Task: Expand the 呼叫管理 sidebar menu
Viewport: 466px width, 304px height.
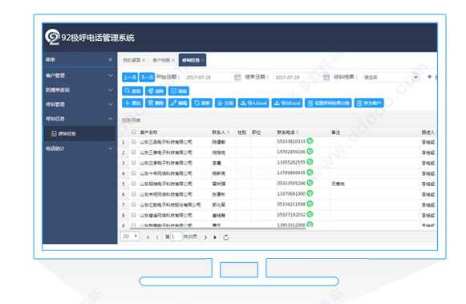Action: (x=79, y=104)
